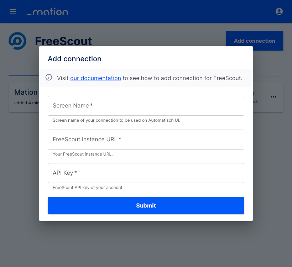Select the FreeScout page heading
Screen dimensions: 292x267
(63, 41)
